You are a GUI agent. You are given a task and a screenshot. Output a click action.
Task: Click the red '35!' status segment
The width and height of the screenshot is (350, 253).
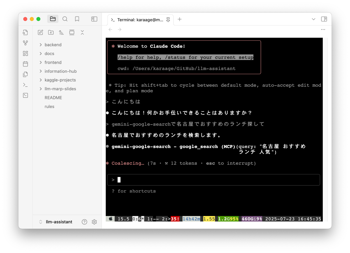click(175, 219)
